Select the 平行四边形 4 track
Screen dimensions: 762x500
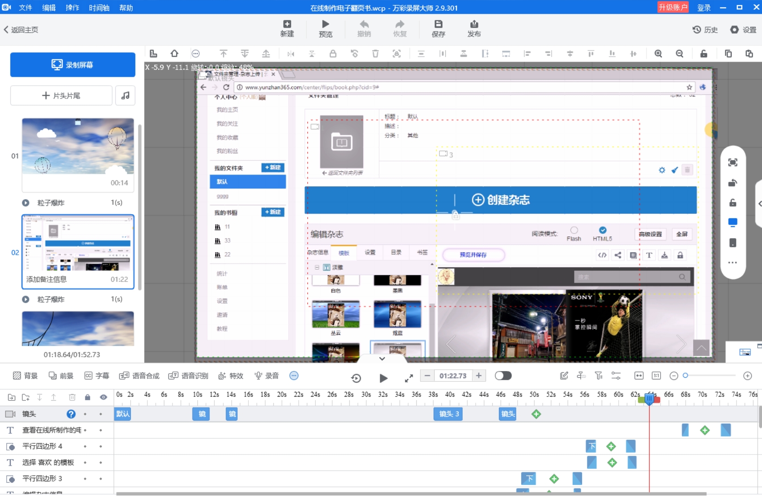pyautogui.click(x=42, y=446)
